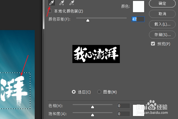Focus the 色相(H) value field
The width and height of the screenshot is (178, 119).
[x=124, y=106]
